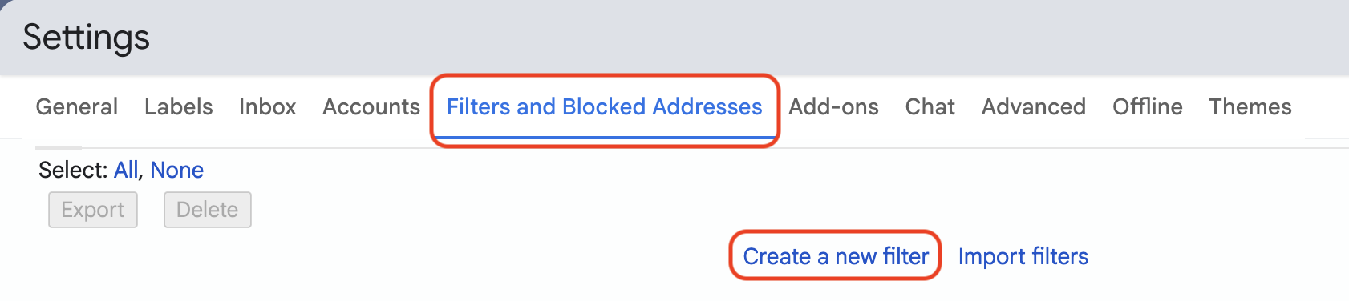
Task: Open the General settings tab
Action: pos(77,106)
